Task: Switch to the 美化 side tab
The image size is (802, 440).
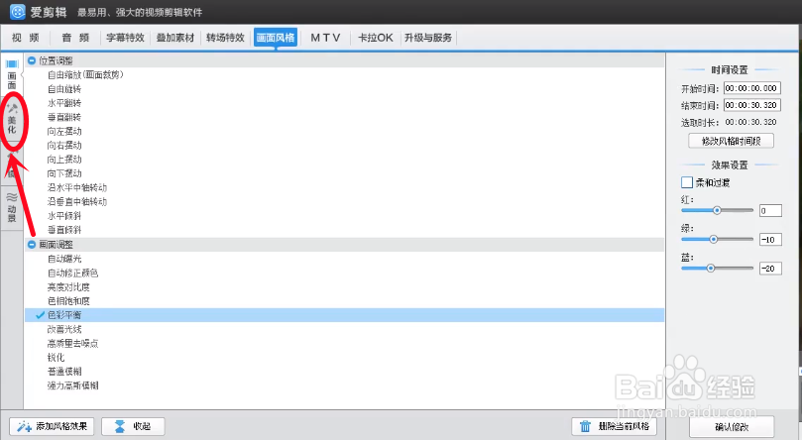Action: click(12, 119)
